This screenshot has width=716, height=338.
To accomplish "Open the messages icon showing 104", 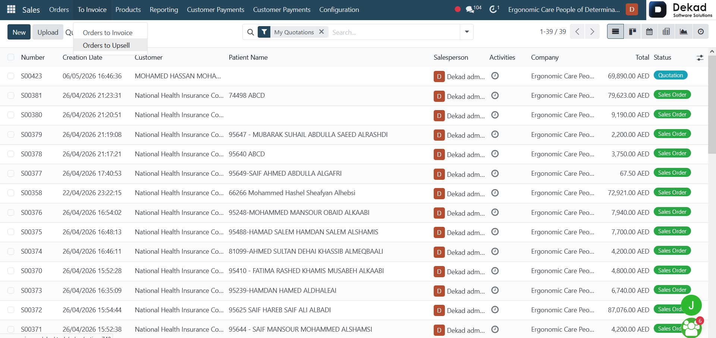I will [x=474, y=9].
